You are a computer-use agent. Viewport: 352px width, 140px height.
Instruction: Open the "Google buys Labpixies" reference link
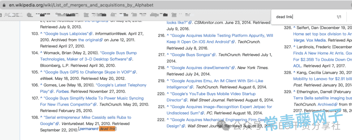click(x=66, y=34)
